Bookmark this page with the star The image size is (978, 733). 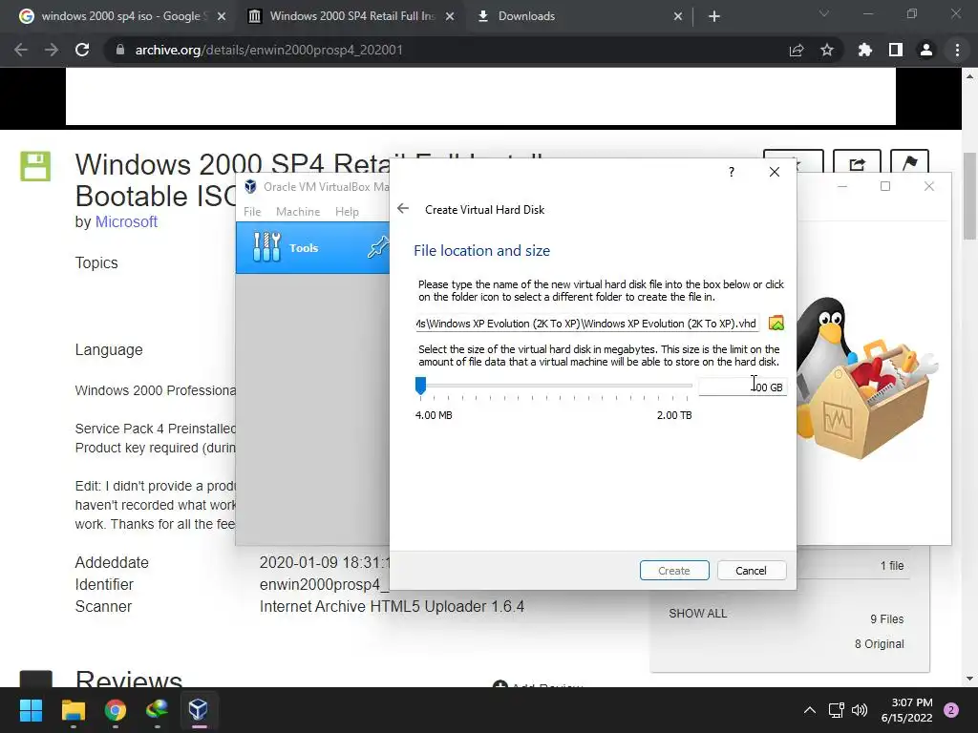click(x=827, y=50)
